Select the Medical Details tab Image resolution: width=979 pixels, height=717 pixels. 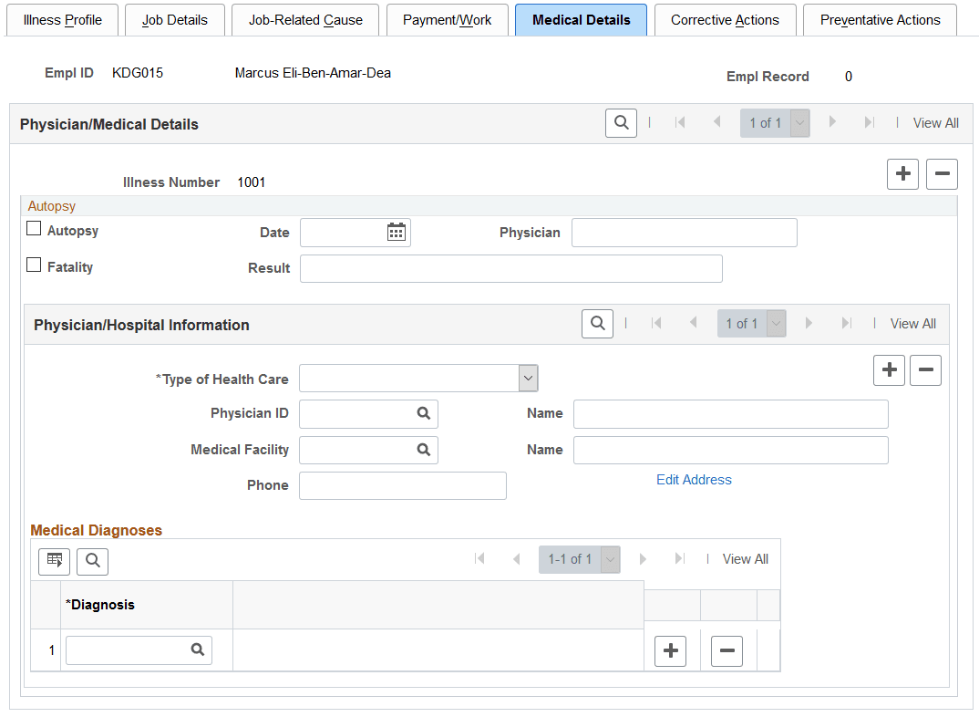point(582,20)
